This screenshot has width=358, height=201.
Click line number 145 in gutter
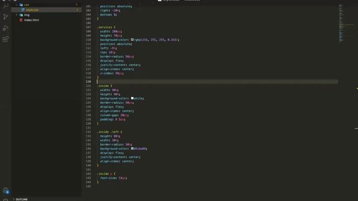click(x=88, y=186)
